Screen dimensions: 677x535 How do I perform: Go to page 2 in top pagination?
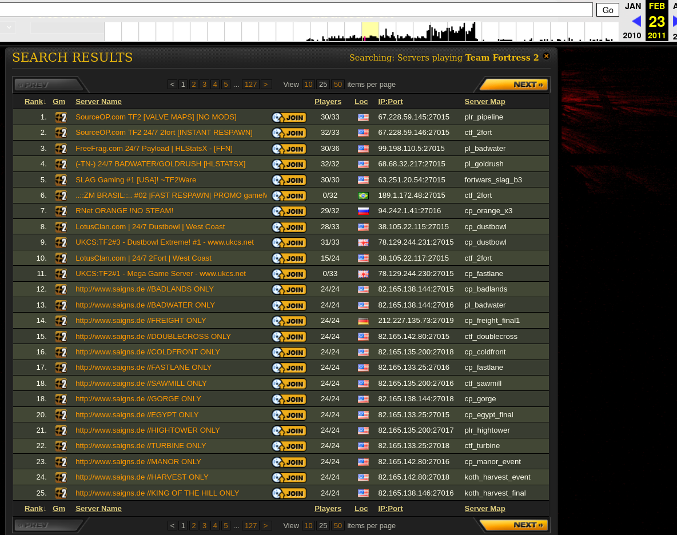pyautogui.click(x=194, y=85)
